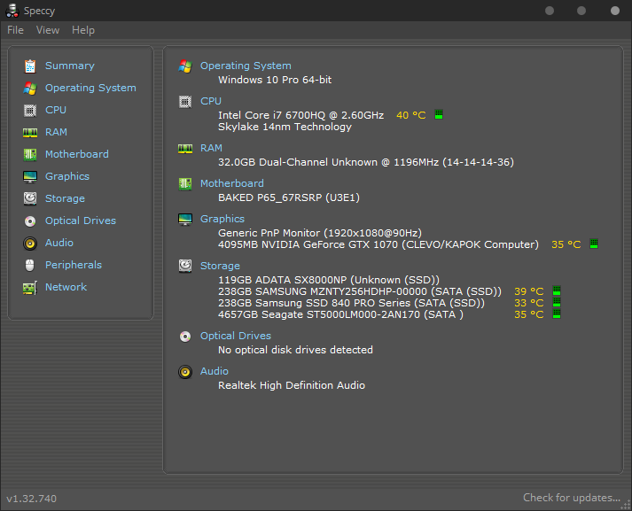Click the Audio speaker icon in summary panel

coord(185,372)
